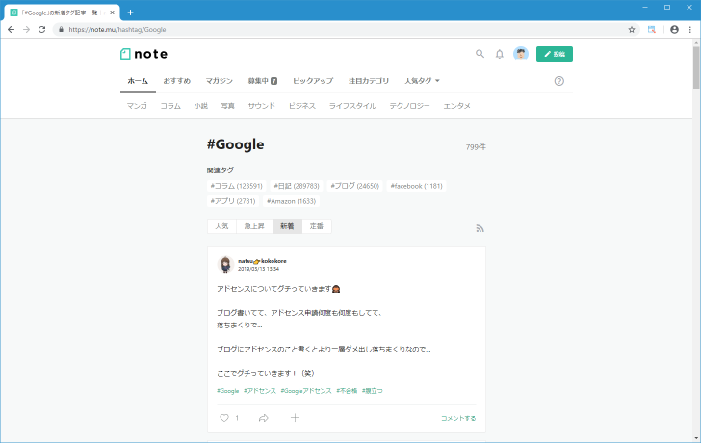Viewport: 701px width, 443px height.
Task: Open the help question mark icon
Action: [558, 81]
